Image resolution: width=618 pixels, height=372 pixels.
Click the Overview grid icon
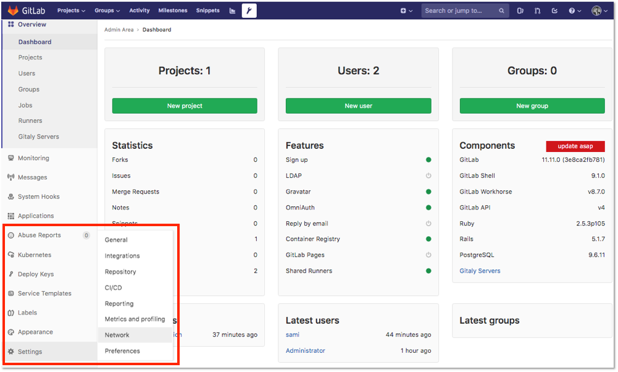11,25
